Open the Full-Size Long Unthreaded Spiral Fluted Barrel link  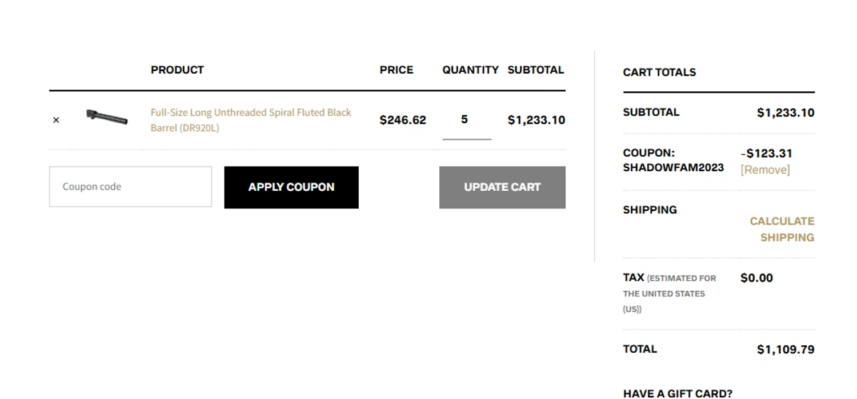tap(250, 120)
